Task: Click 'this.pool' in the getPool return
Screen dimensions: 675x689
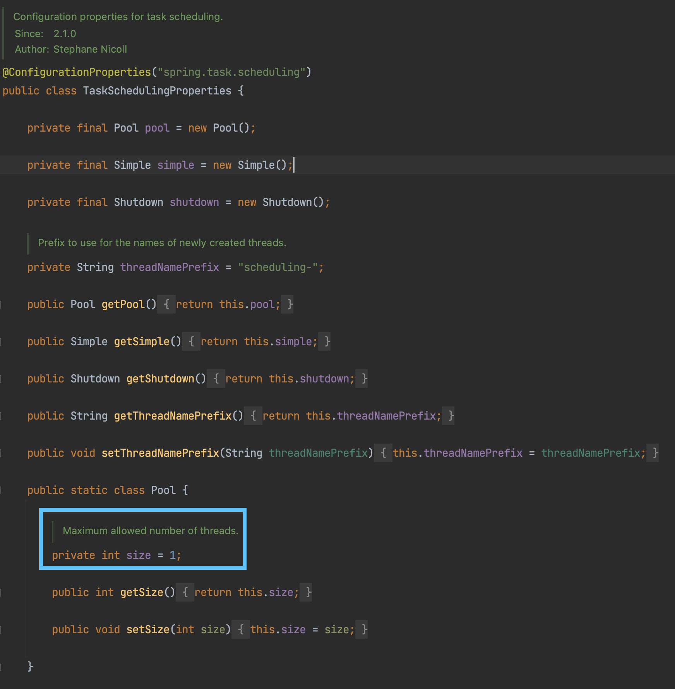Action: [247, 304]
